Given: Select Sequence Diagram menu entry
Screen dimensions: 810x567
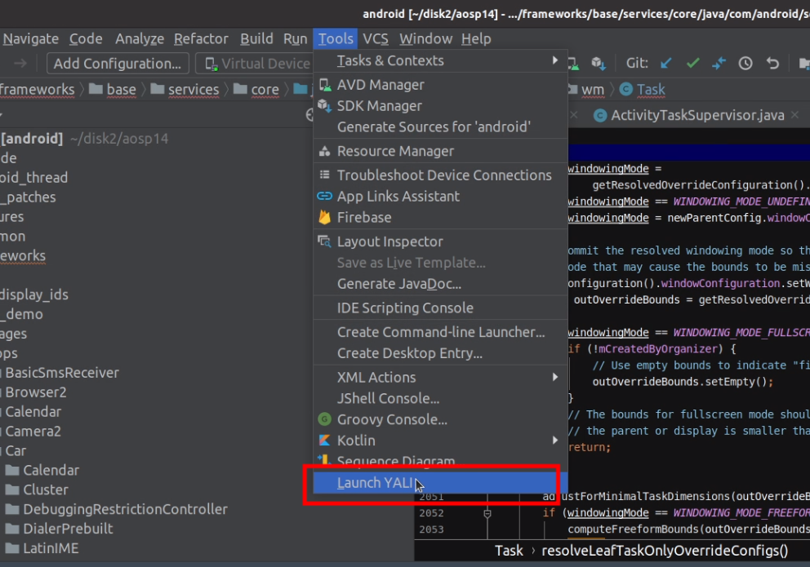Looking at the screenshot, I should tap(440, 461).
